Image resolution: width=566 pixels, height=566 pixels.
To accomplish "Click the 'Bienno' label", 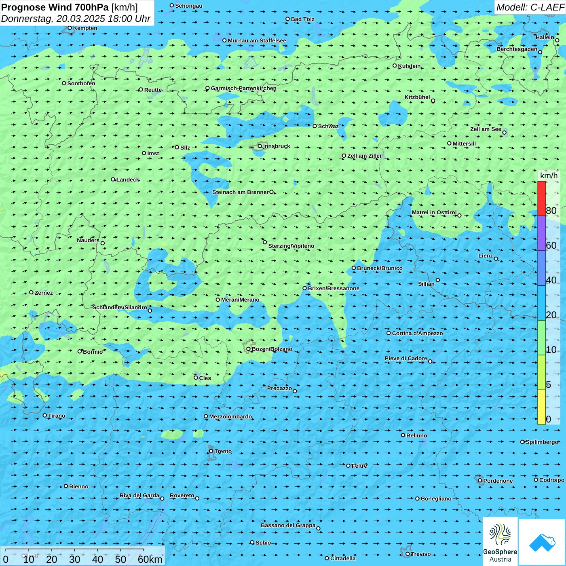I will click(x=78, y=486).
